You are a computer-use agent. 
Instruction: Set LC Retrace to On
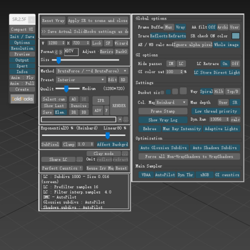coord(225,63)
